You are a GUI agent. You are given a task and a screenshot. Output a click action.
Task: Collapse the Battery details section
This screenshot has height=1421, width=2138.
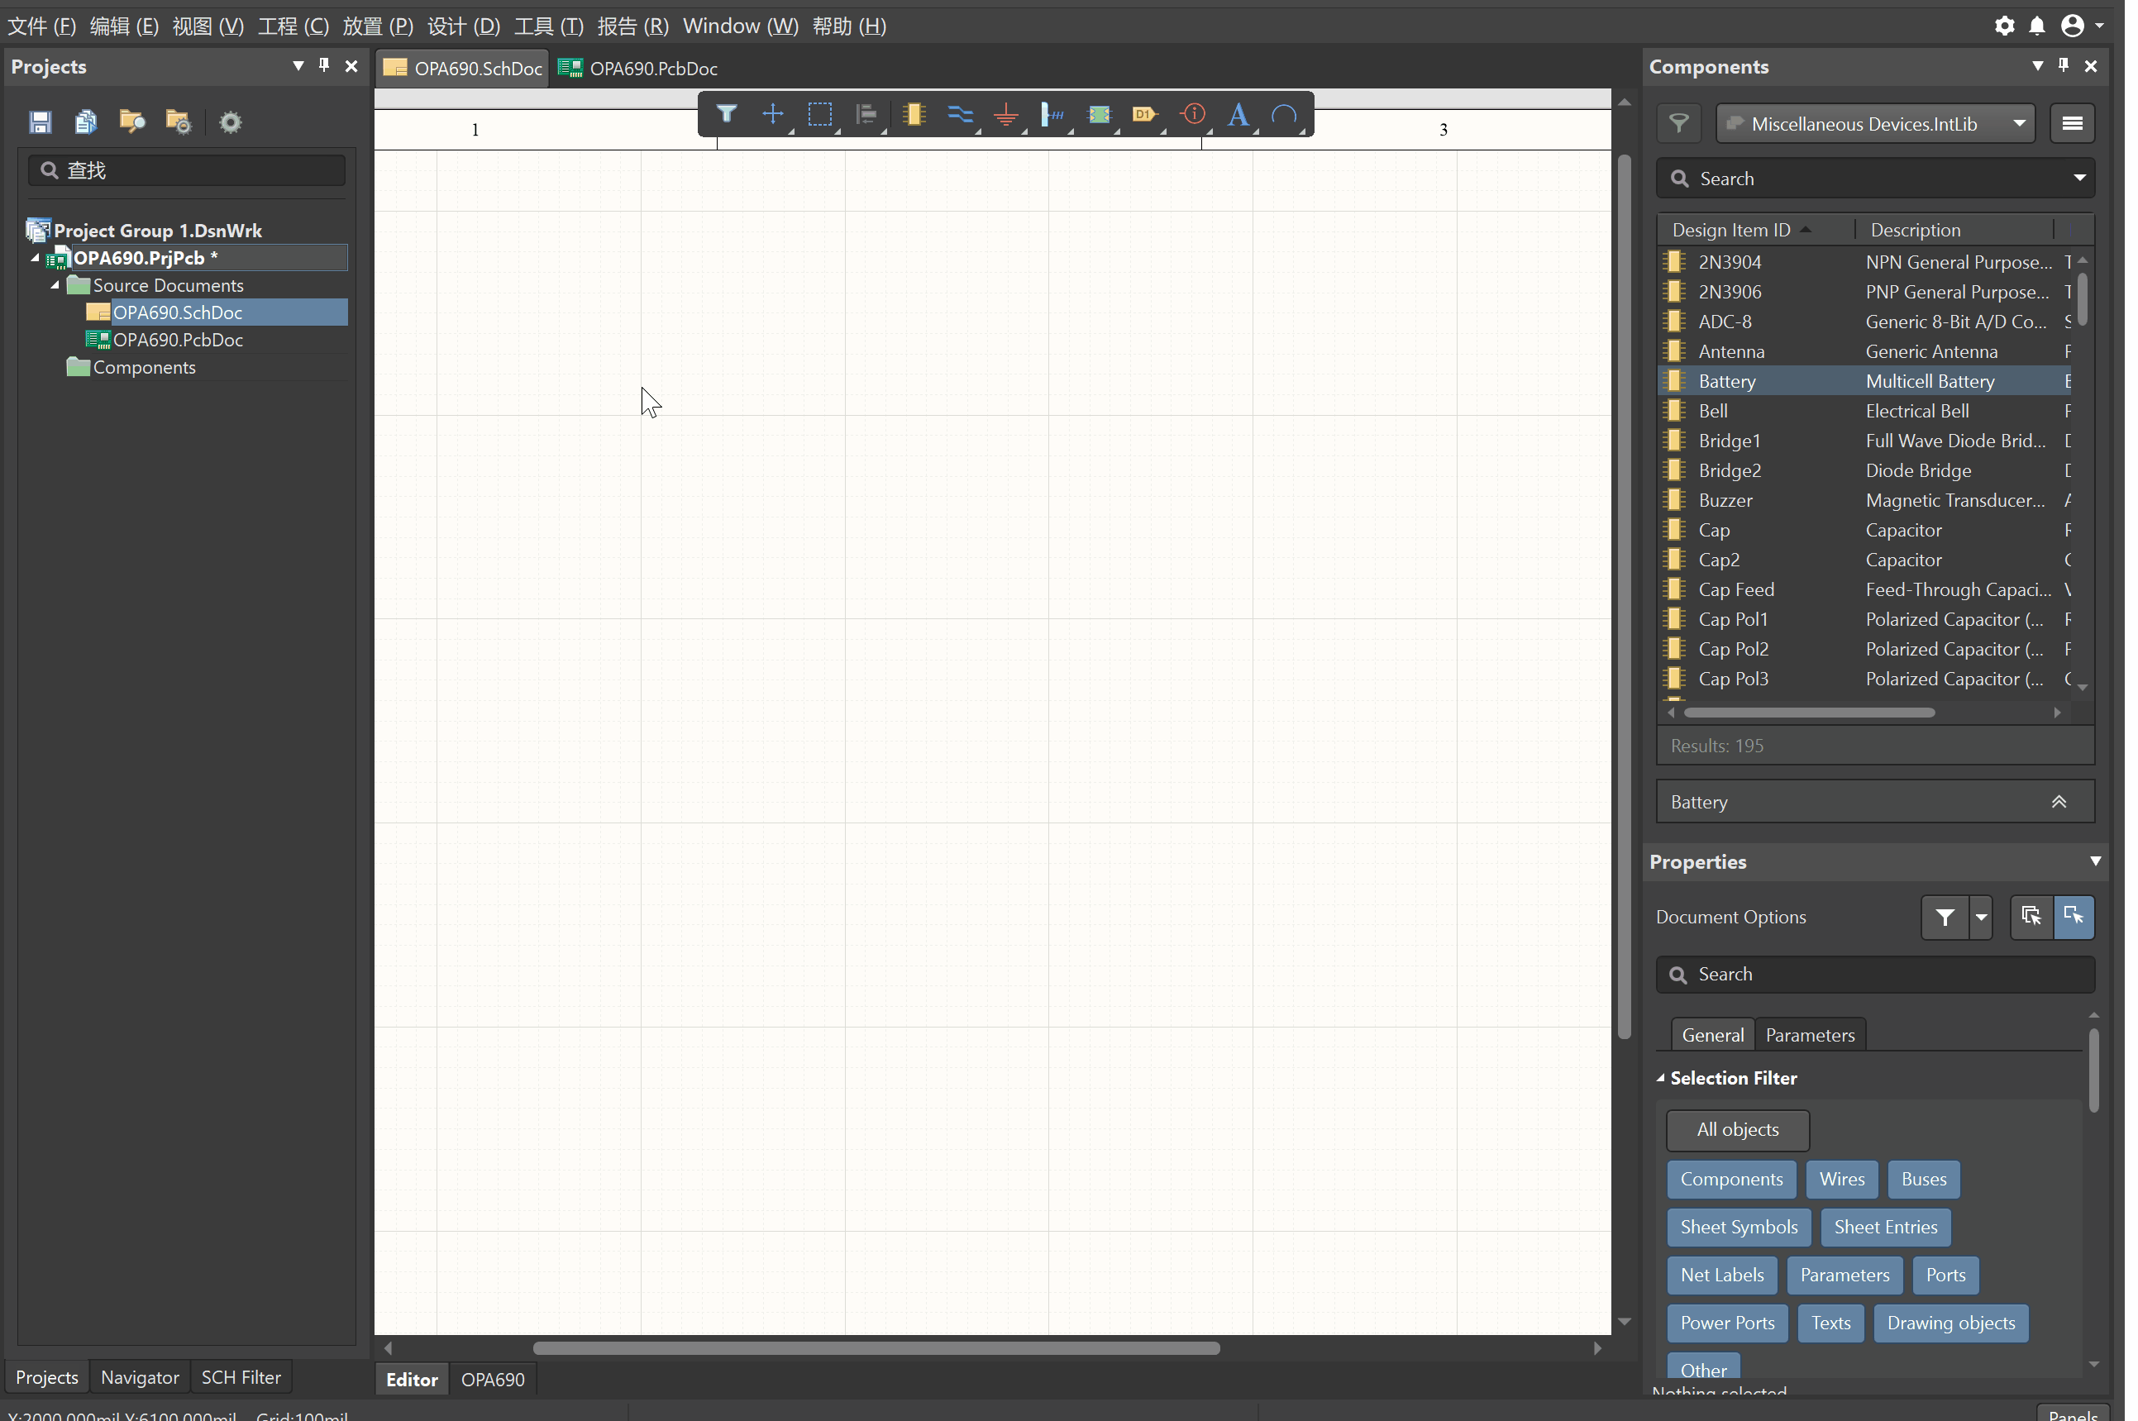click(x=2057, y=802)
